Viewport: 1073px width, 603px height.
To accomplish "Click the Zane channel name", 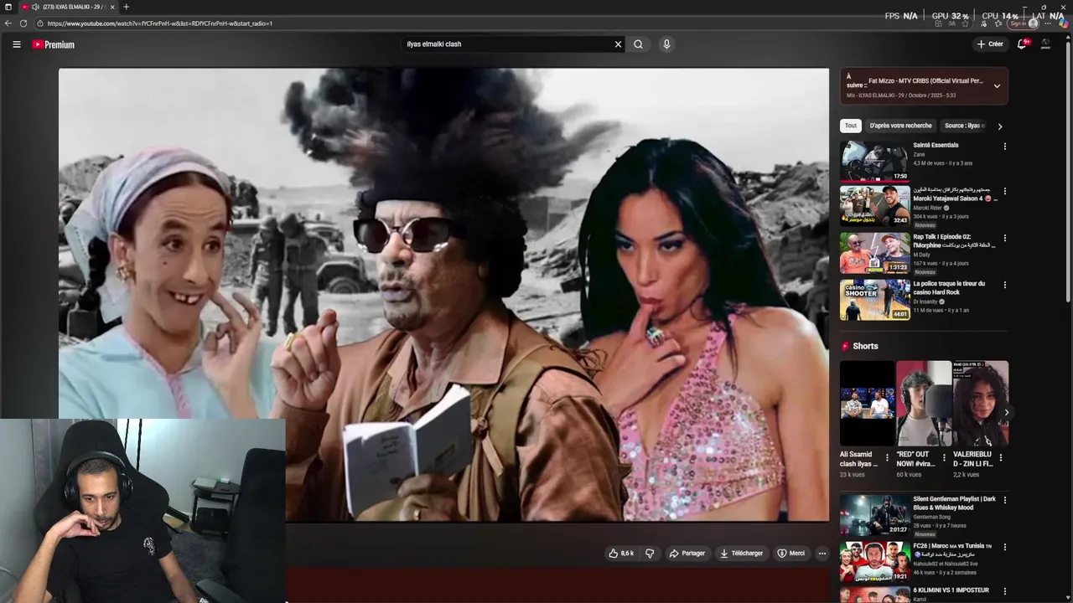I will [x=920, y=154].
